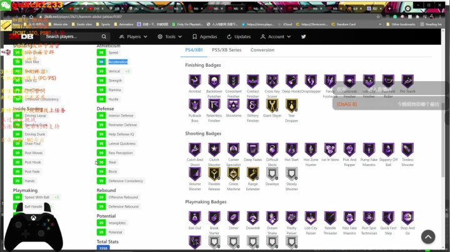Image resolution: width=450 pixels, height=252 pixels.
Task: Select the Showtime badge icon
Action: tap(233, 105)
